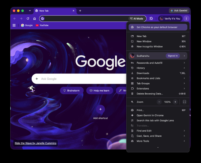The width and height of the screenshot is (201, 163).
Task: Click the Ask Gemini button
Action: (179, 10)
